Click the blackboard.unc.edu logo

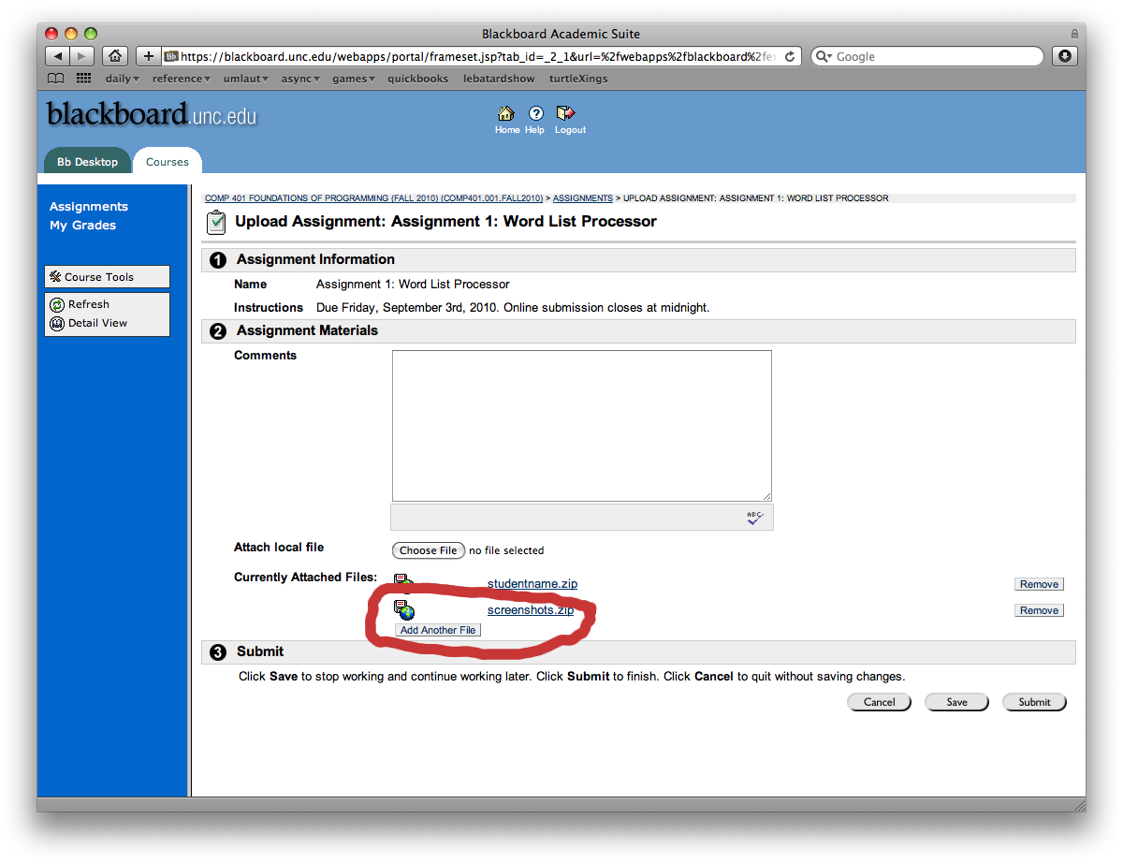(x=152, y=114)
